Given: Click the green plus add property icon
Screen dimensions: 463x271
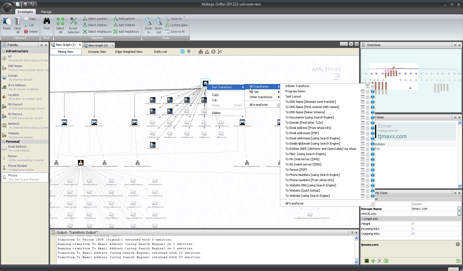Looking at the screenshot, I should click(373, 261).
